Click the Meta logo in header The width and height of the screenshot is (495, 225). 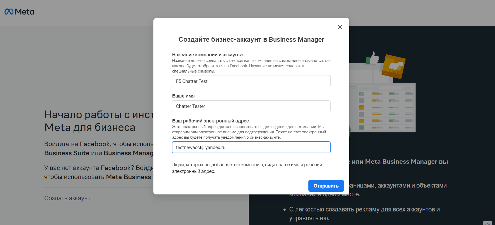(x=19, y=12)
